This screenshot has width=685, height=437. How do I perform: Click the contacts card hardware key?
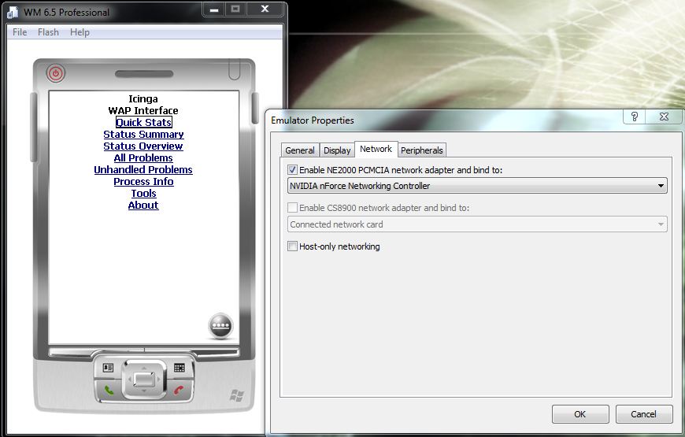[x=108, y=368]
